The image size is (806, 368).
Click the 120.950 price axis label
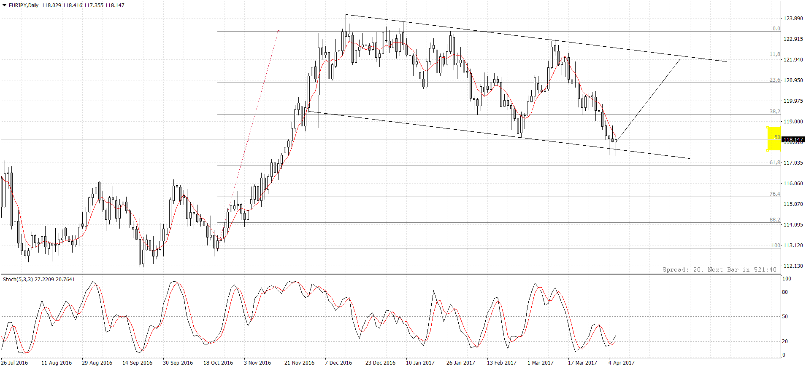(x=793, y=80)
